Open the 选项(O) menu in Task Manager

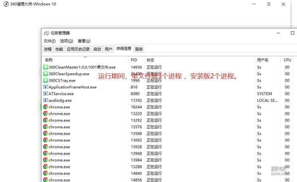point(67,41)
